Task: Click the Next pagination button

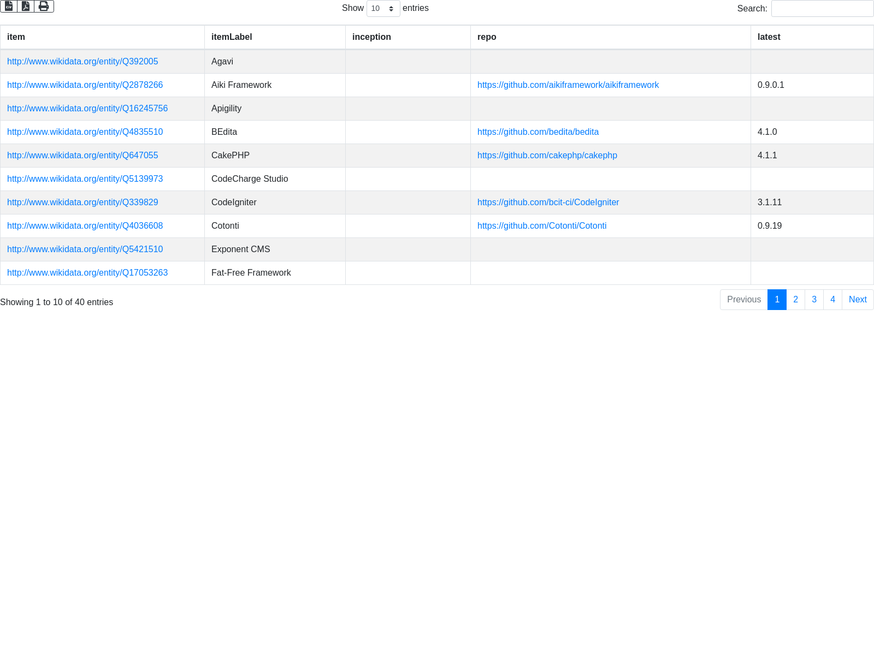Action: 858,300
